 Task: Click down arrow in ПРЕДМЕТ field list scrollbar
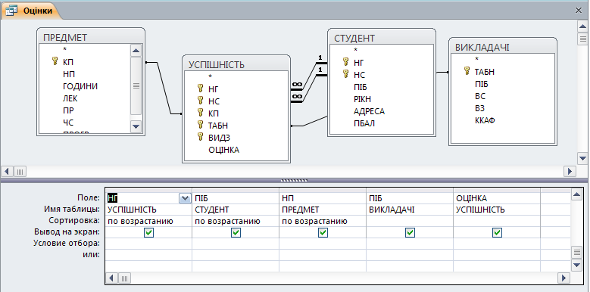pos(136,126)
